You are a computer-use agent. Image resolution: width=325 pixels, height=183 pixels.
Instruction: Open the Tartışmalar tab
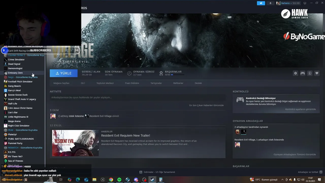156,83
